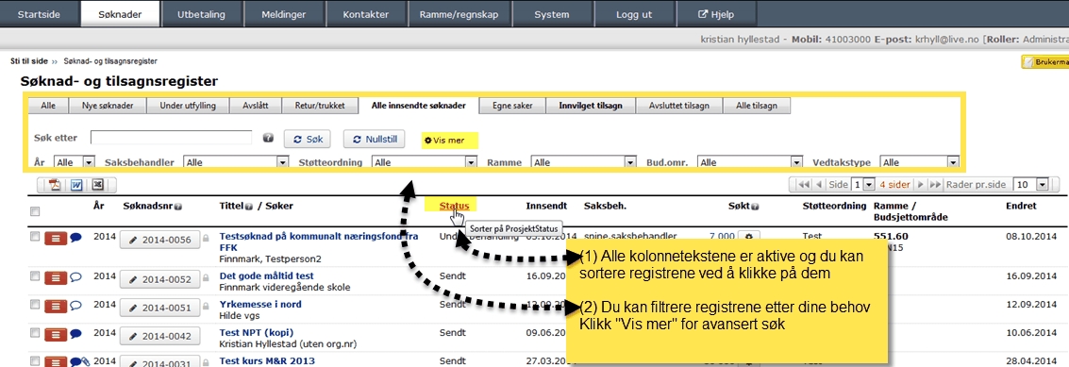
Task: Click the Nullstill button
Action: coord(375,140)
